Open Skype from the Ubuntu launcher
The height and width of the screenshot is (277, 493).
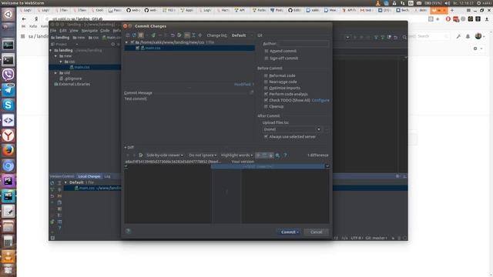pos(8,105)
